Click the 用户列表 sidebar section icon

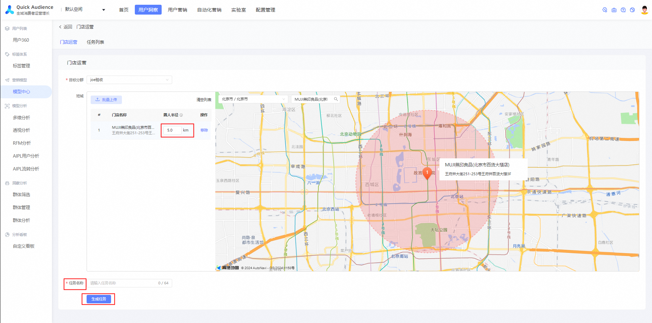pos(7,28)
